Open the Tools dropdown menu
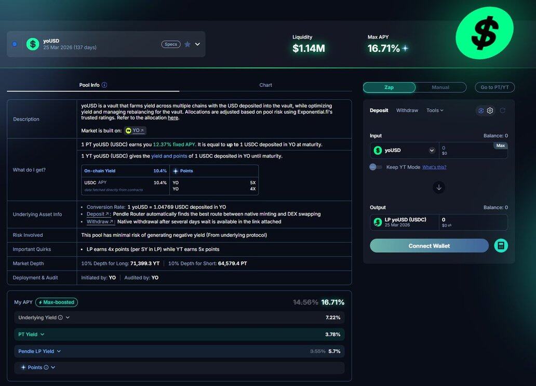 click(x=435, y=111)
